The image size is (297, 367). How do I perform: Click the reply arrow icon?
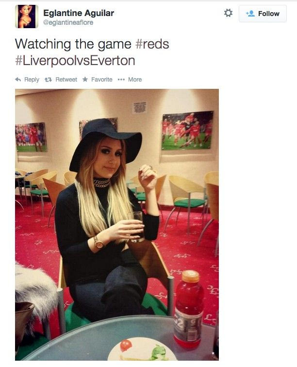(x=18, y=80)
